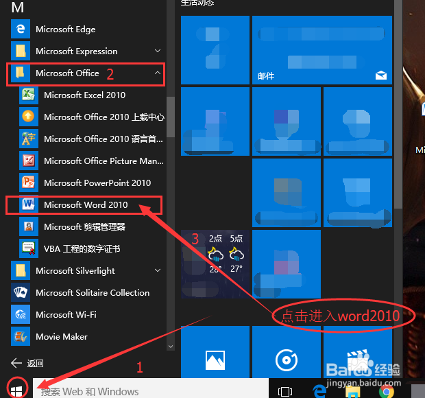The image size is (425, 398).
Task: Select the Movie Maker label
Action: pyautogui.click(x=62, y=337)
